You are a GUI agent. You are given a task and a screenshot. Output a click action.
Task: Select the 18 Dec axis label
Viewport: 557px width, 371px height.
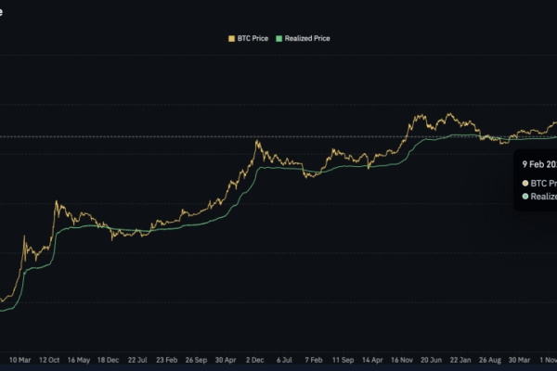click(x=107, y=359)
